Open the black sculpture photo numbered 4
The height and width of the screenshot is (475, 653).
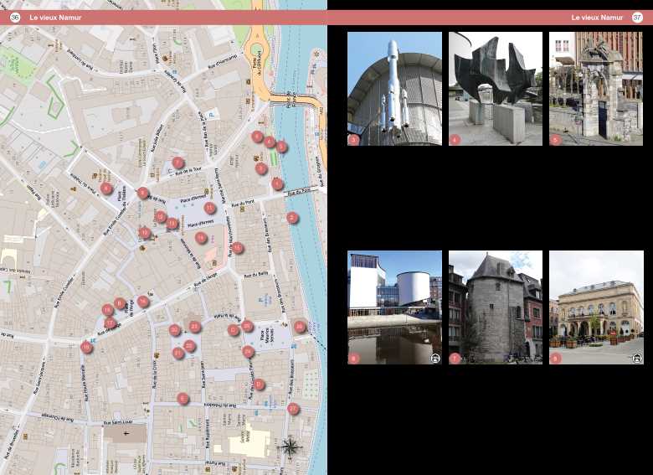(495, 89)
